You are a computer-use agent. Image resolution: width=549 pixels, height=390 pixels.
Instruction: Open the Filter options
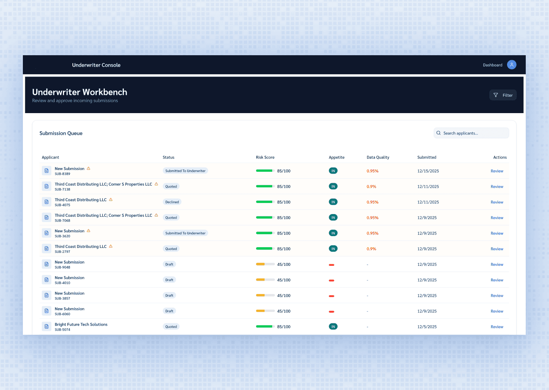503,95
